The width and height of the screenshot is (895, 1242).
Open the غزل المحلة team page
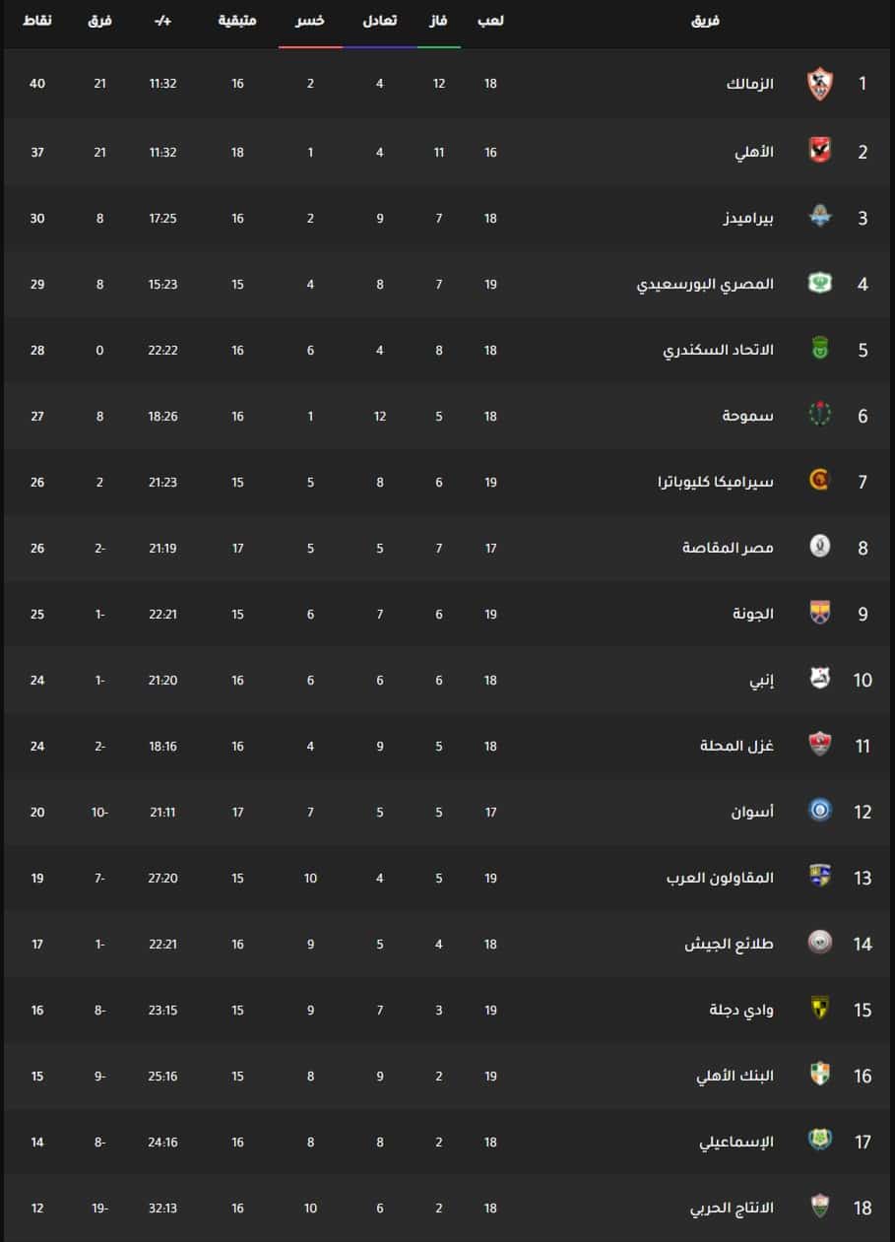click(737, 746)
